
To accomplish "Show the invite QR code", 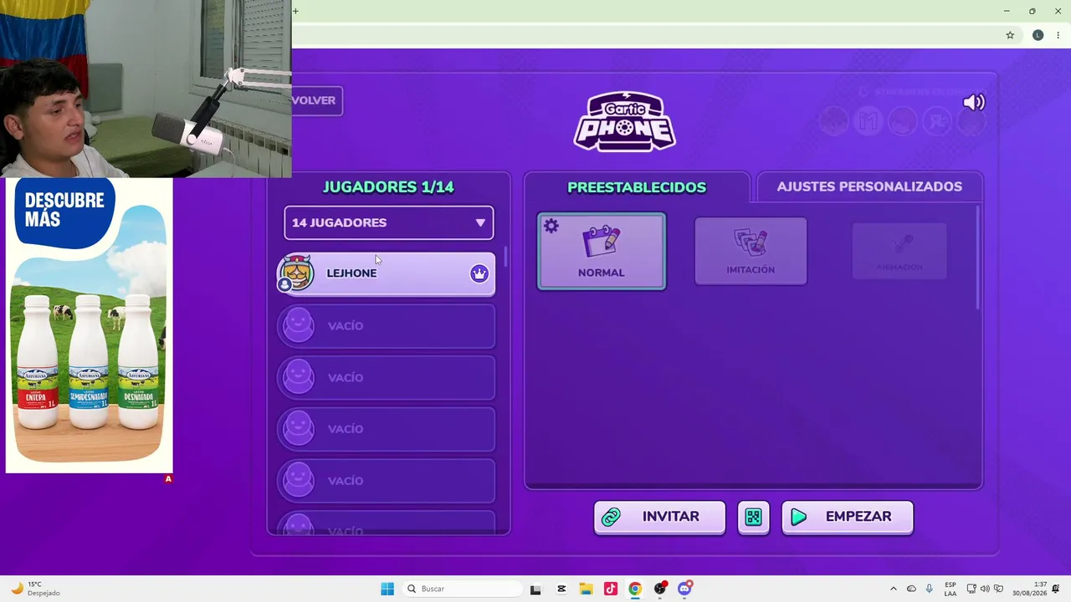I will click(753, 518).
